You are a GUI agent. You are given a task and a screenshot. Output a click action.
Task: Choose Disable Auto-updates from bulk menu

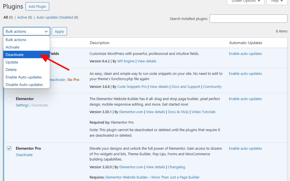click(26, 85)
